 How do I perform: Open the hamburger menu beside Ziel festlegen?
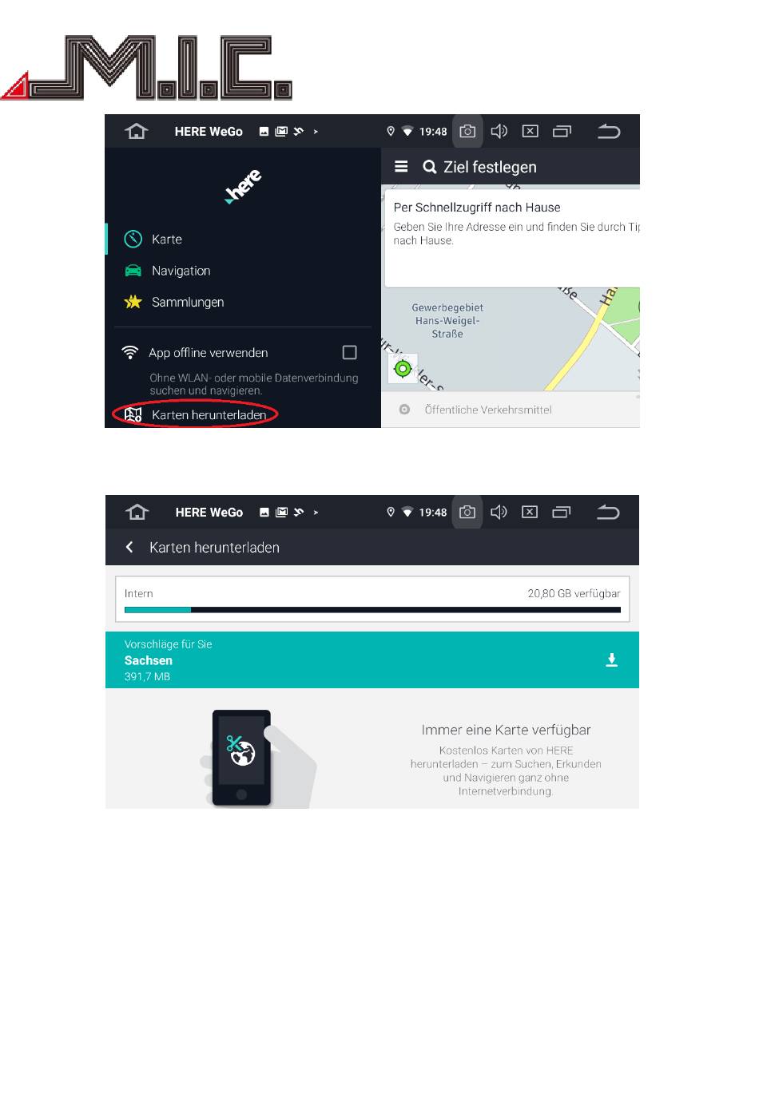click(401, 166)
